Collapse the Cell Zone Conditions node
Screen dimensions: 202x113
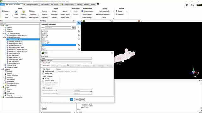3,34
